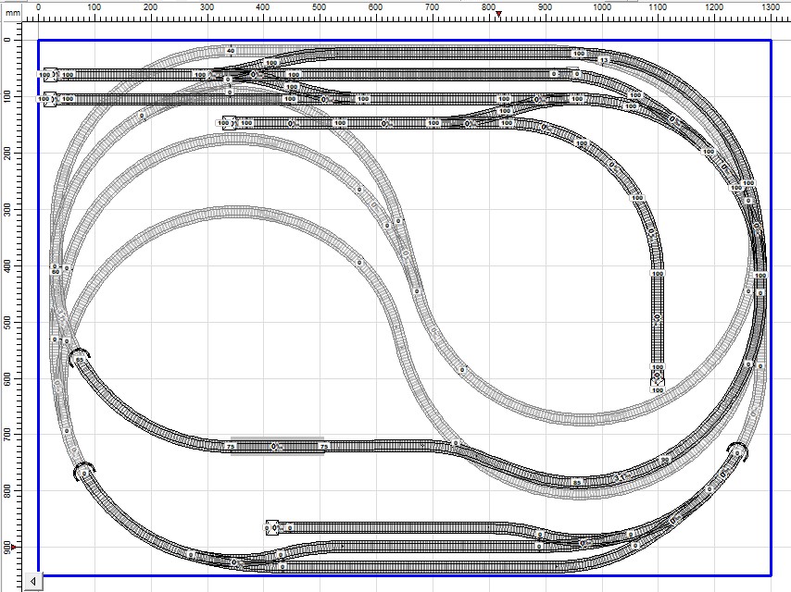Click the tunnel portal on the right-side curve
Viewport: 791px width, 592px height.
[x=737, y=451]
